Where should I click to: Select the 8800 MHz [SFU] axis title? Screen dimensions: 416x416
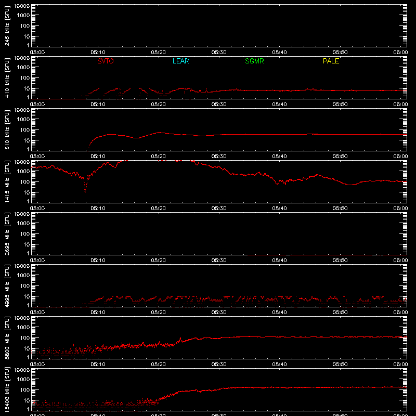(x=7, y=337)
